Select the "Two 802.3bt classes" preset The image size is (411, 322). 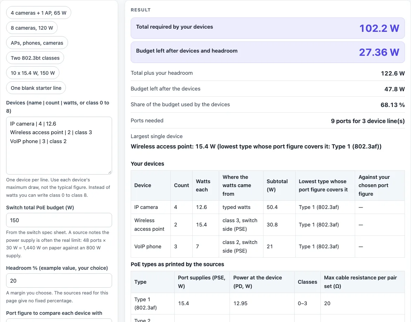(x=35, y=58)
